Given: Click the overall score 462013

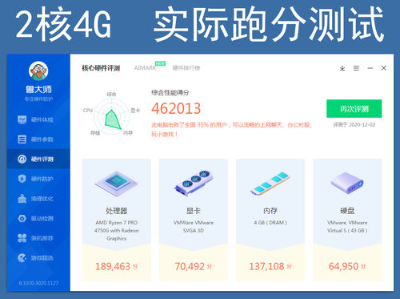Looking at the screenshot, I should (176, 108).
